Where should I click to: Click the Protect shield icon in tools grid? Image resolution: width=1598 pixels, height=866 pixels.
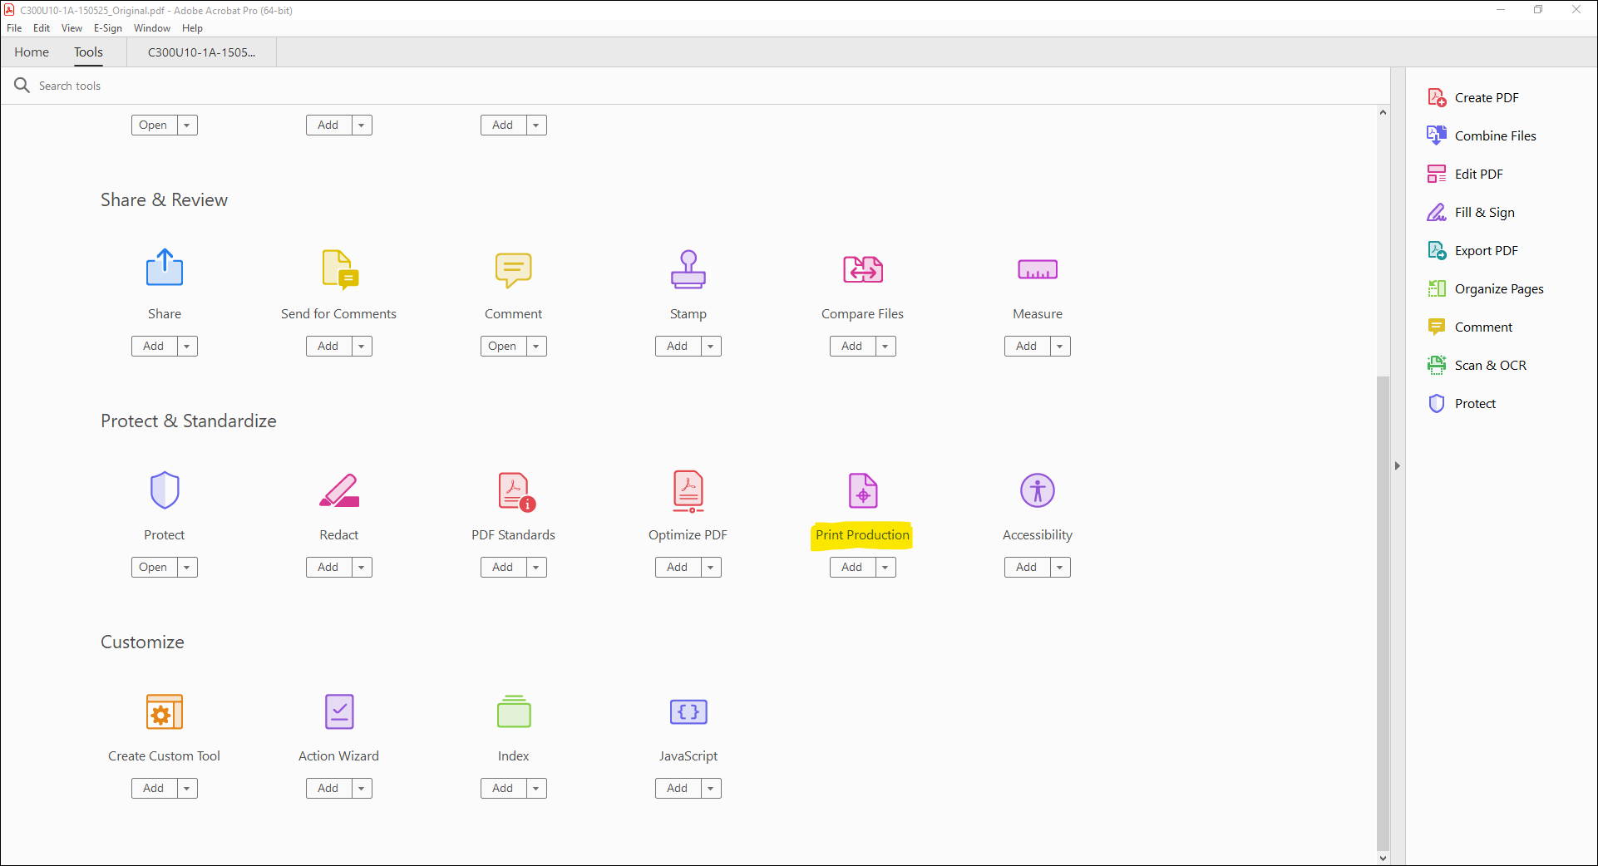(x=165, y=490)
